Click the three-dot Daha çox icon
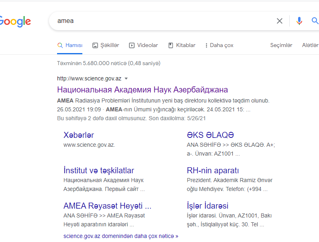The height and width of the screenshot is (242, 319). coord(206,45)
